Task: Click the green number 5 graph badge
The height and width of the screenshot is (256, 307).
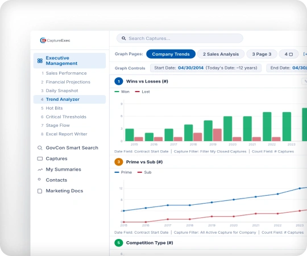Action: (119, 243)
